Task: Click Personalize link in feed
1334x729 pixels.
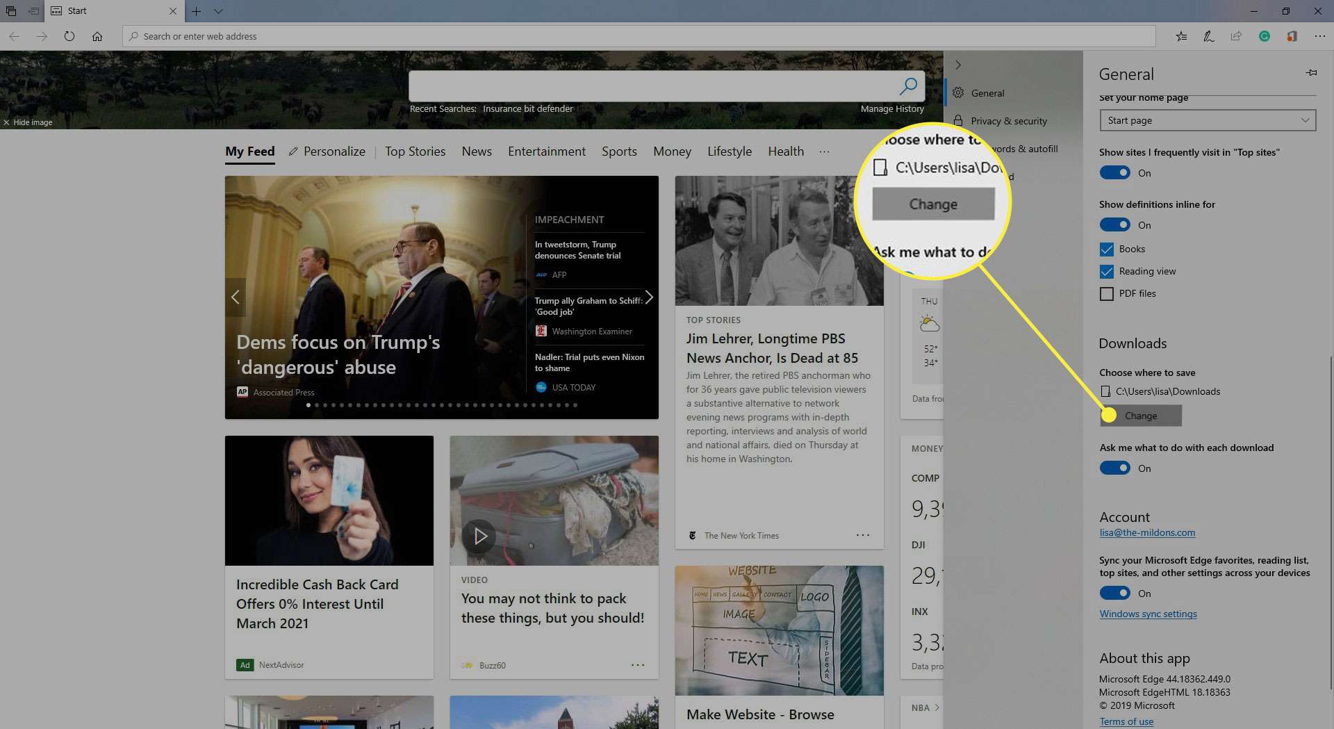Action: (x=334, y=151)
